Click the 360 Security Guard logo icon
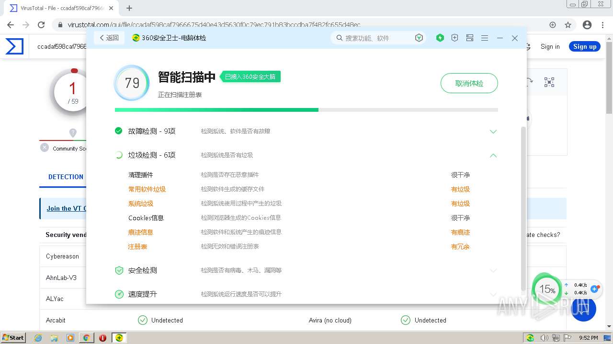This screenshot has height=344, width=613. [x=136, y=38]
